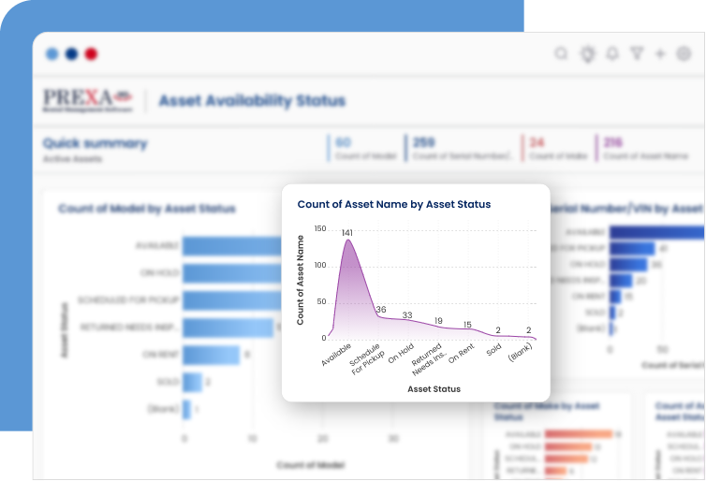Image resolution: width=706 pixels, height=481 pixels.
Task: Click the search magnifier icon
Action: pos(561,54)
